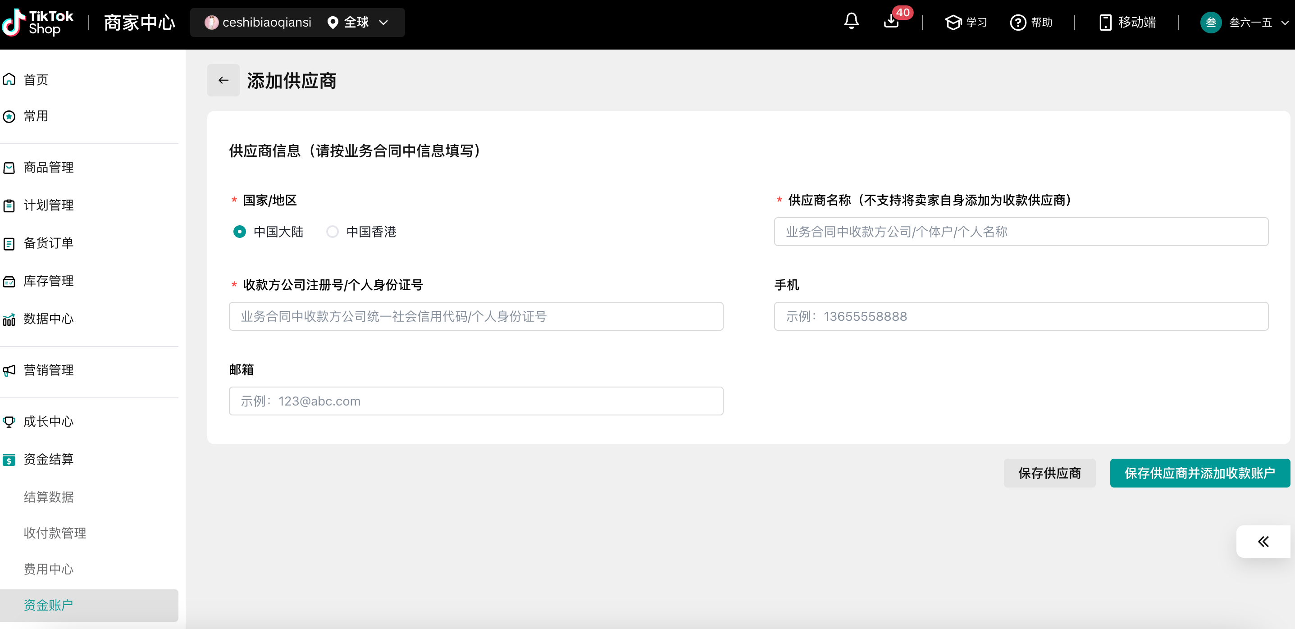Click the back arrow beside 添加供应商

point(223,81)
